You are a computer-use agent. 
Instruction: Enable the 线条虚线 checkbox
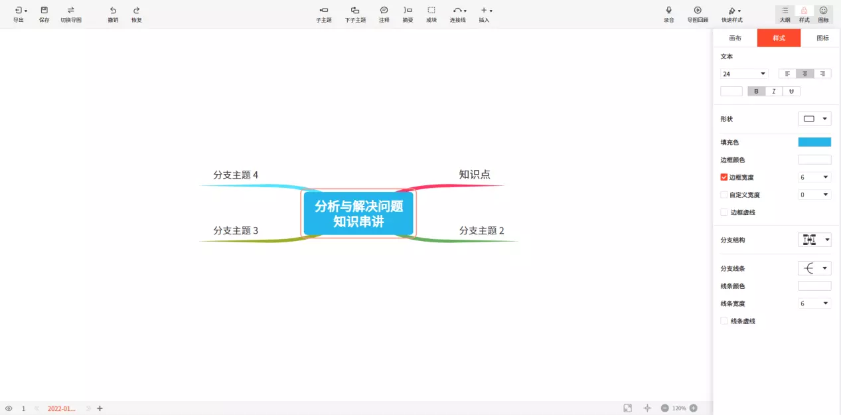click(x=724, y=321)
